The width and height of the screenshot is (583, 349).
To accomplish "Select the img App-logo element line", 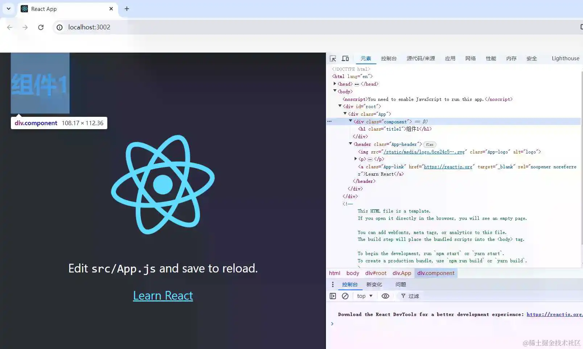I will [x=449, y=152].
